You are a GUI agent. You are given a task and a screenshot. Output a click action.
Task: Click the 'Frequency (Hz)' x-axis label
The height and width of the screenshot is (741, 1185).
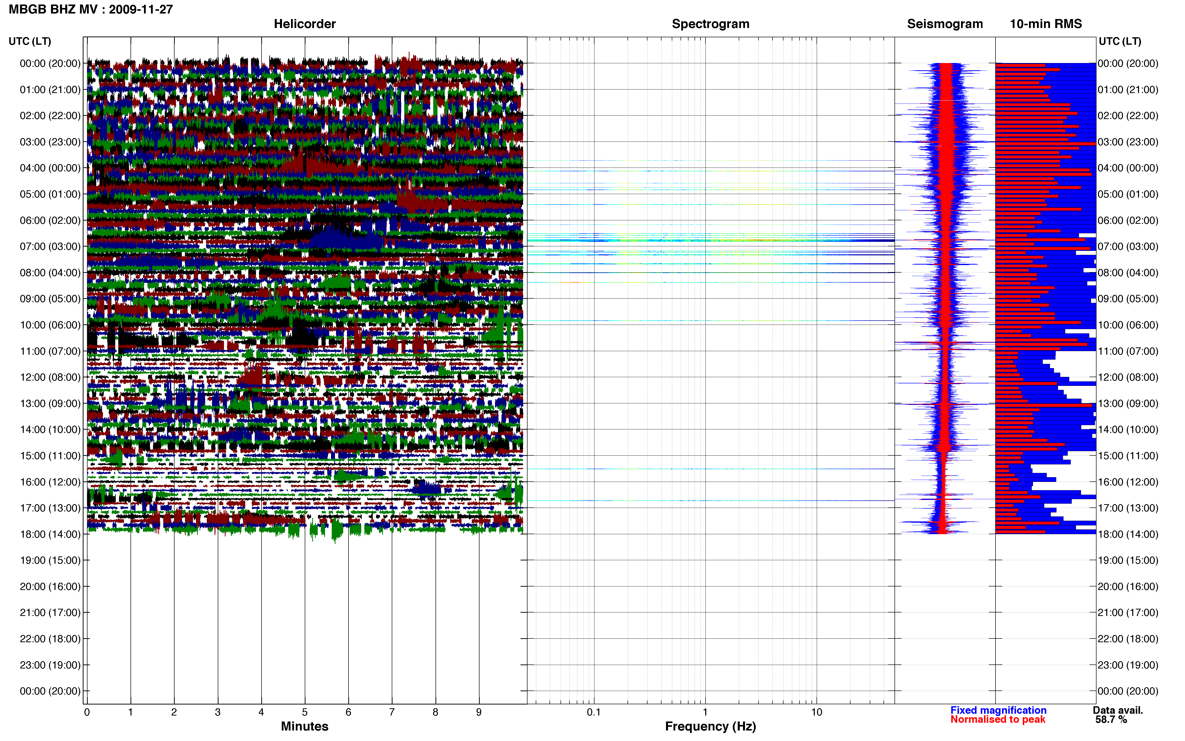[710, 726]
